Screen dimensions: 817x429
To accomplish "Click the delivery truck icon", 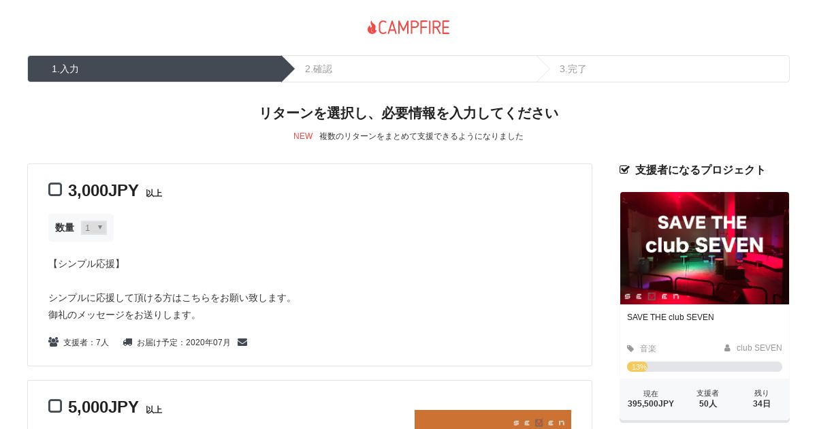I will tap(127, 342).
